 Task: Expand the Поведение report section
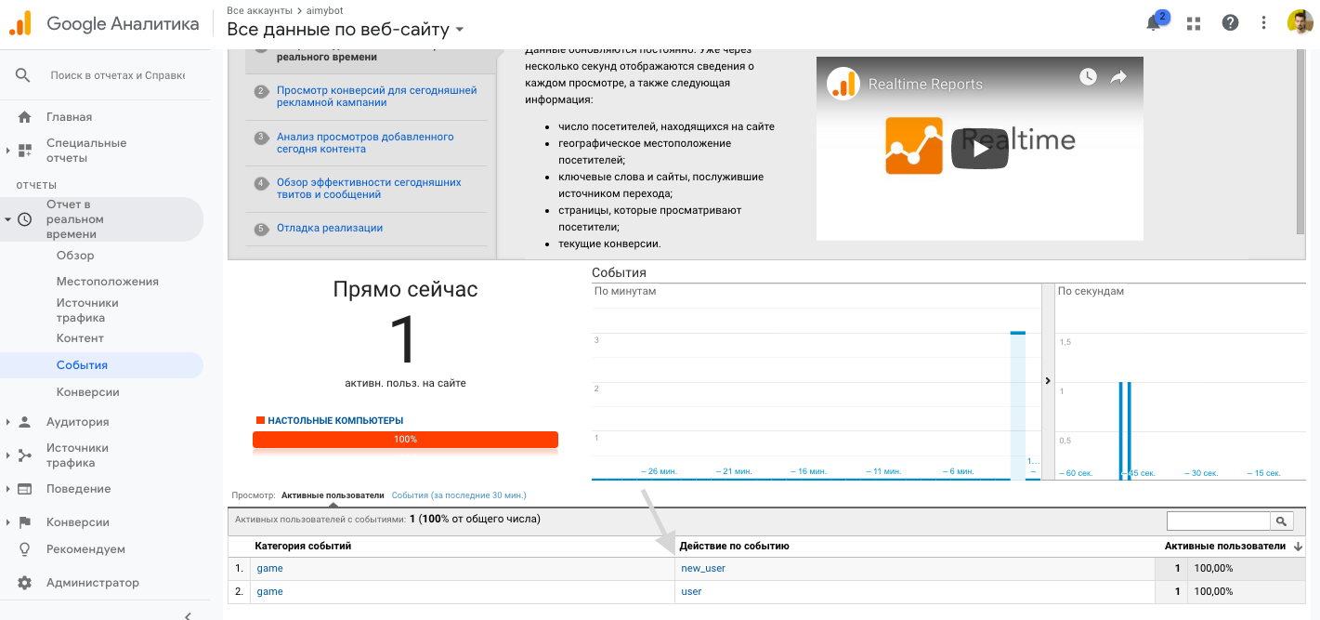(78, 489)
